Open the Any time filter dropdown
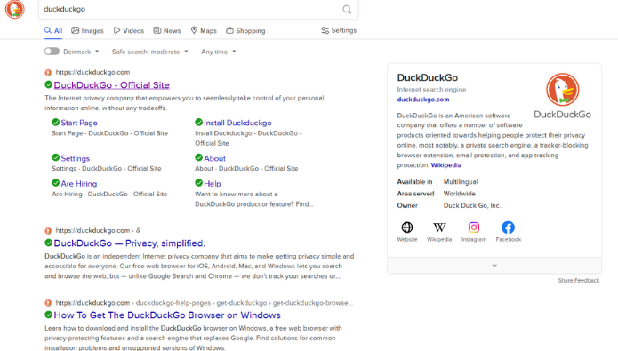The height and width of the screenshot is (351, 618). point(219,52)
